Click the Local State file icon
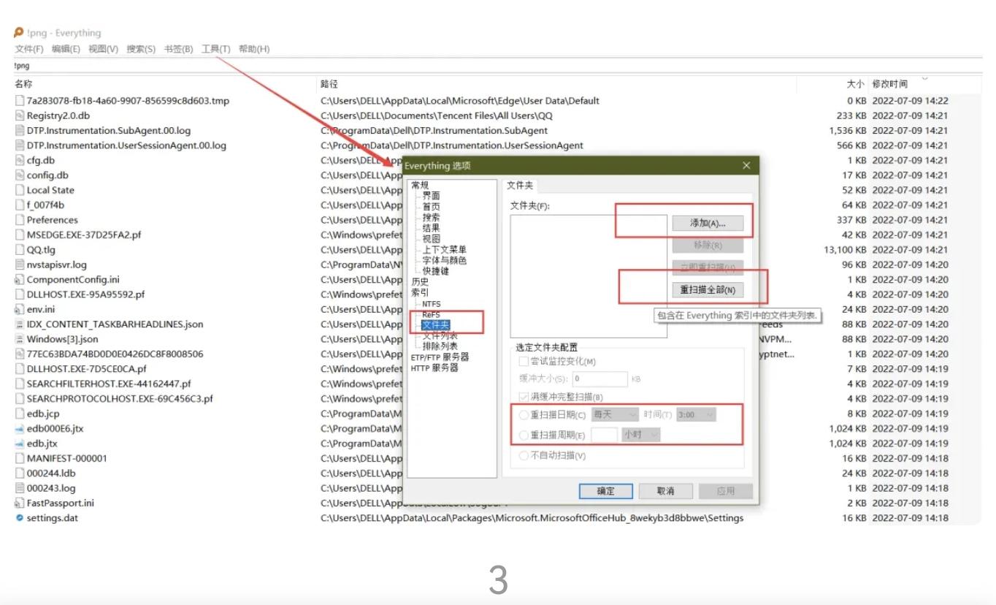 20,190
